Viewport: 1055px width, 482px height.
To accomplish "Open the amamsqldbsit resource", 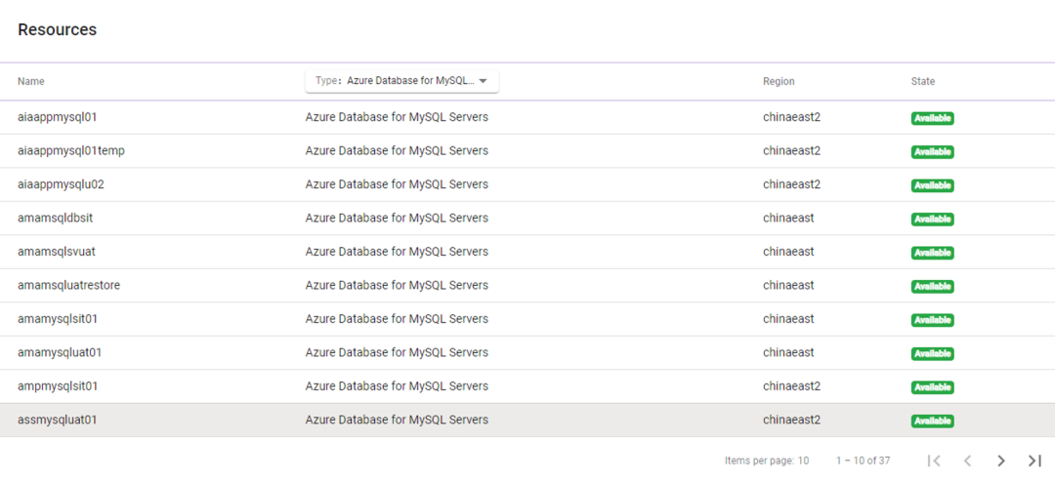I will pos(56,219).
